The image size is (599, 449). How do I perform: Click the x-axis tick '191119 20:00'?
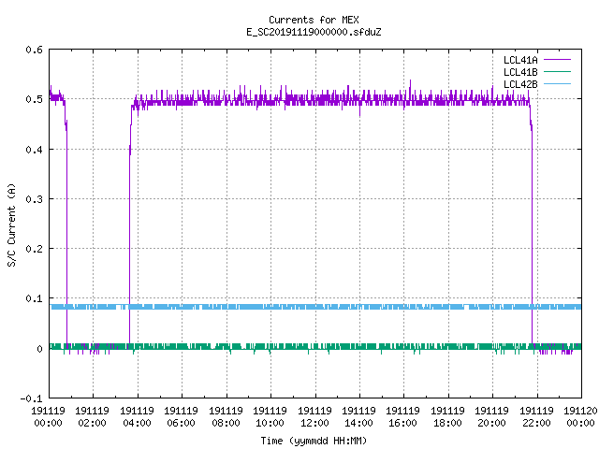(x=491, y=417)
